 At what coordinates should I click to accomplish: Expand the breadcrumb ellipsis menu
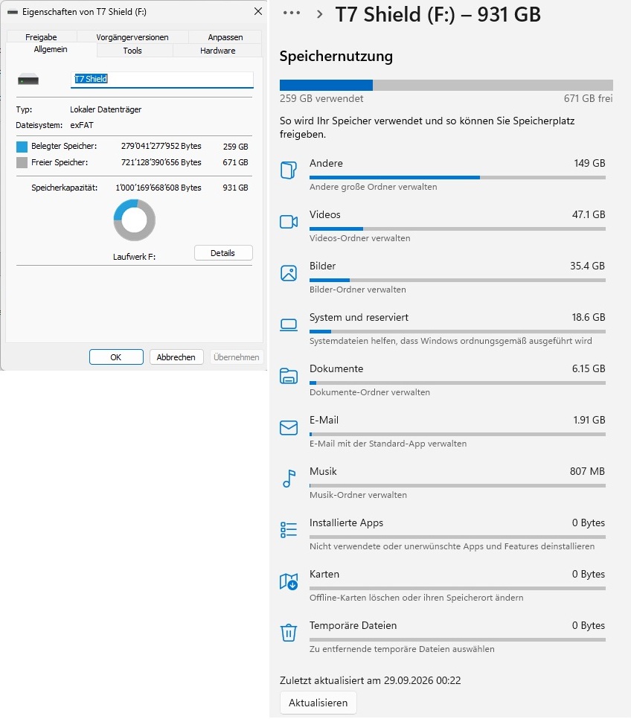tap(292, 13)
